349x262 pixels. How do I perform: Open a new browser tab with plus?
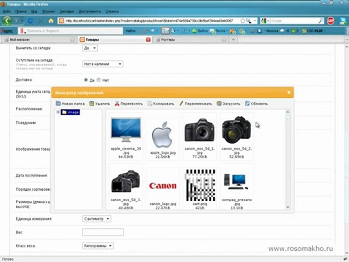click(x=233, y=39)
